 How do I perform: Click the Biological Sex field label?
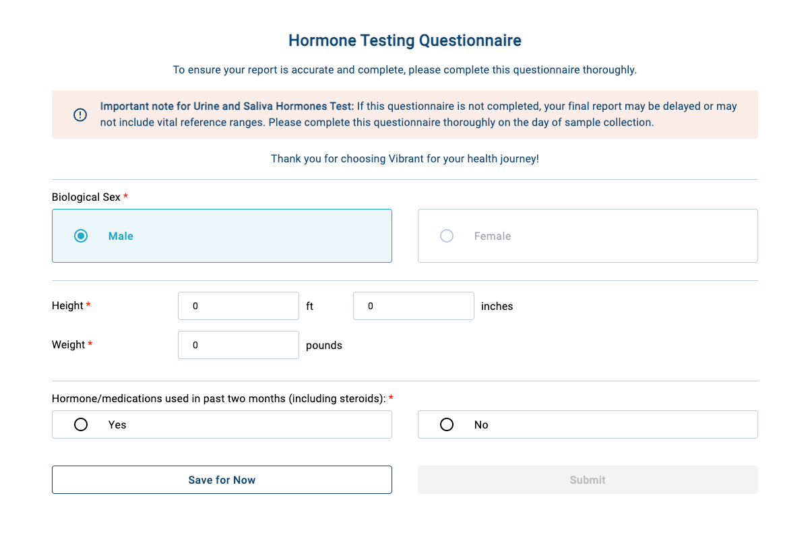tap(86, 197)
